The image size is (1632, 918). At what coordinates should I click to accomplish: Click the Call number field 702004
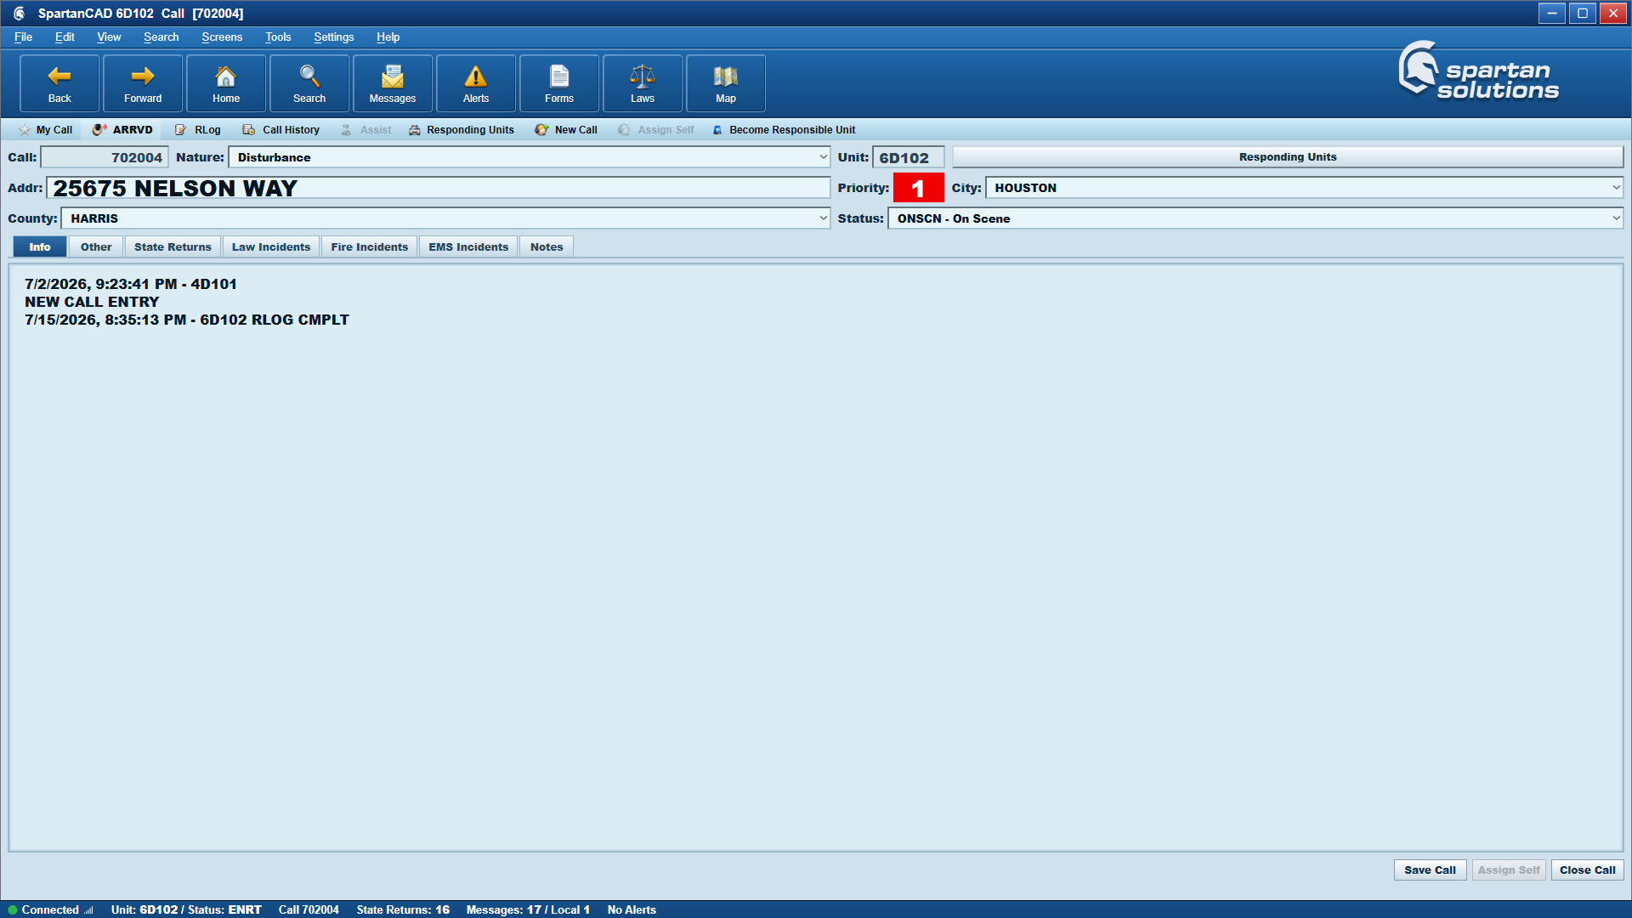pos(105,157)
